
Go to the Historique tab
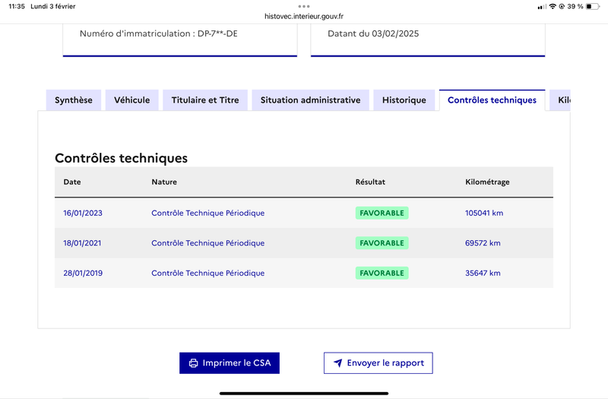click(404, 100)
